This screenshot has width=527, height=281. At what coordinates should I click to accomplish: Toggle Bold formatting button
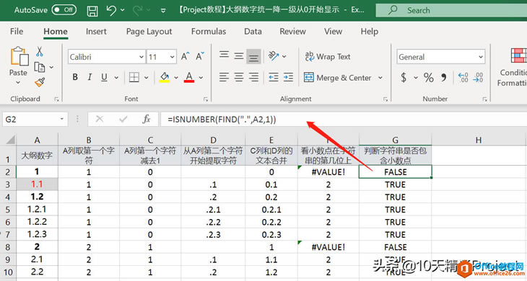[75, 78]
